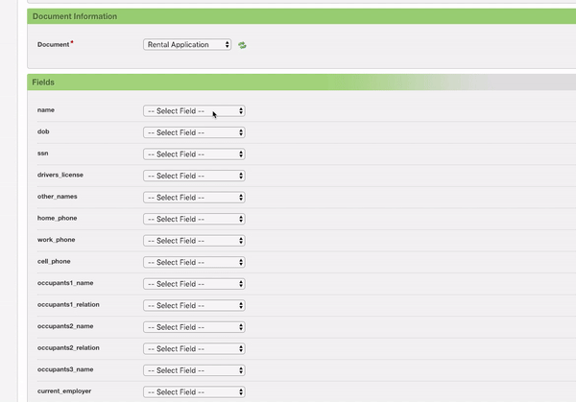Open the Select Field dropdown for current_employer
Screen dimensions: 576x402
click(x=194, y=392)
